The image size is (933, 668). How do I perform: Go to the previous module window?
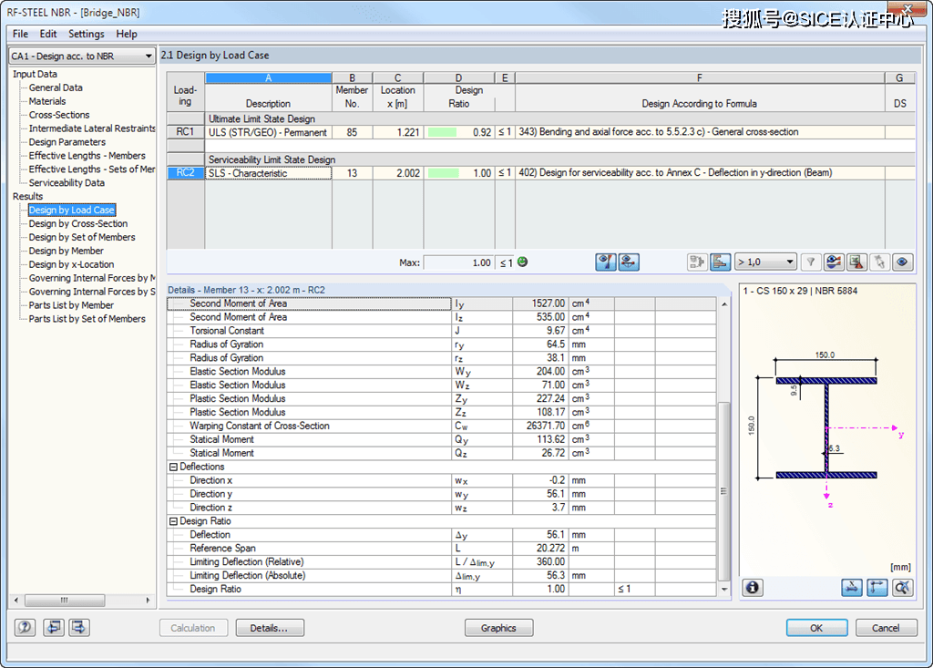click(x=53, y=628)
